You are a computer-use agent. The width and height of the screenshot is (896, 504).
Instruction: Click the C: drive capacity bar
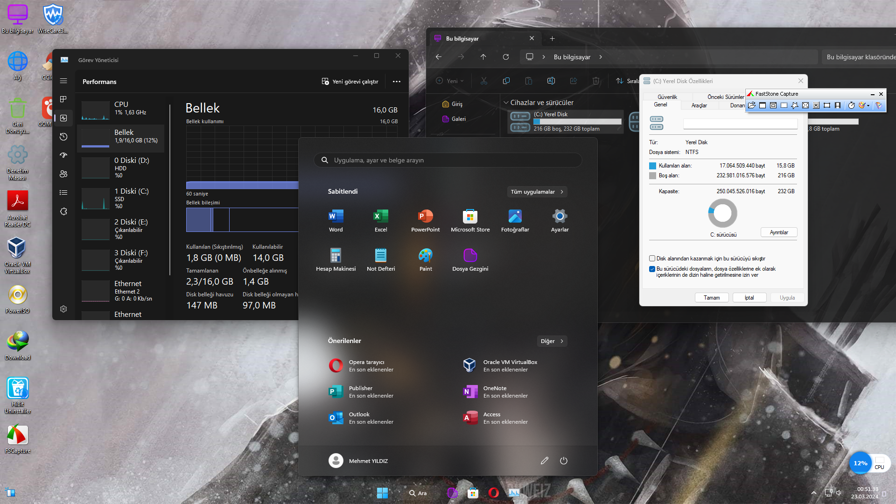click(577, 121)
